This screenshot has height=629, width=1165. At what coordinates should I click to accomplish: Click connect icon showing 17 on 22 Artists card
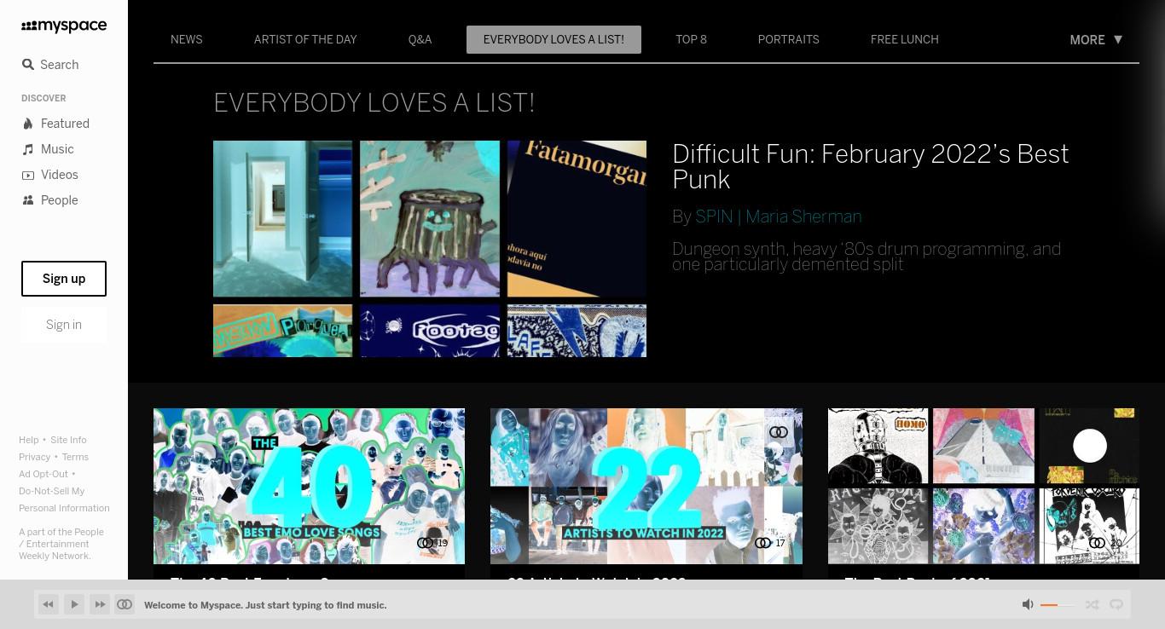pyautogui.click(x=762, y=543)
